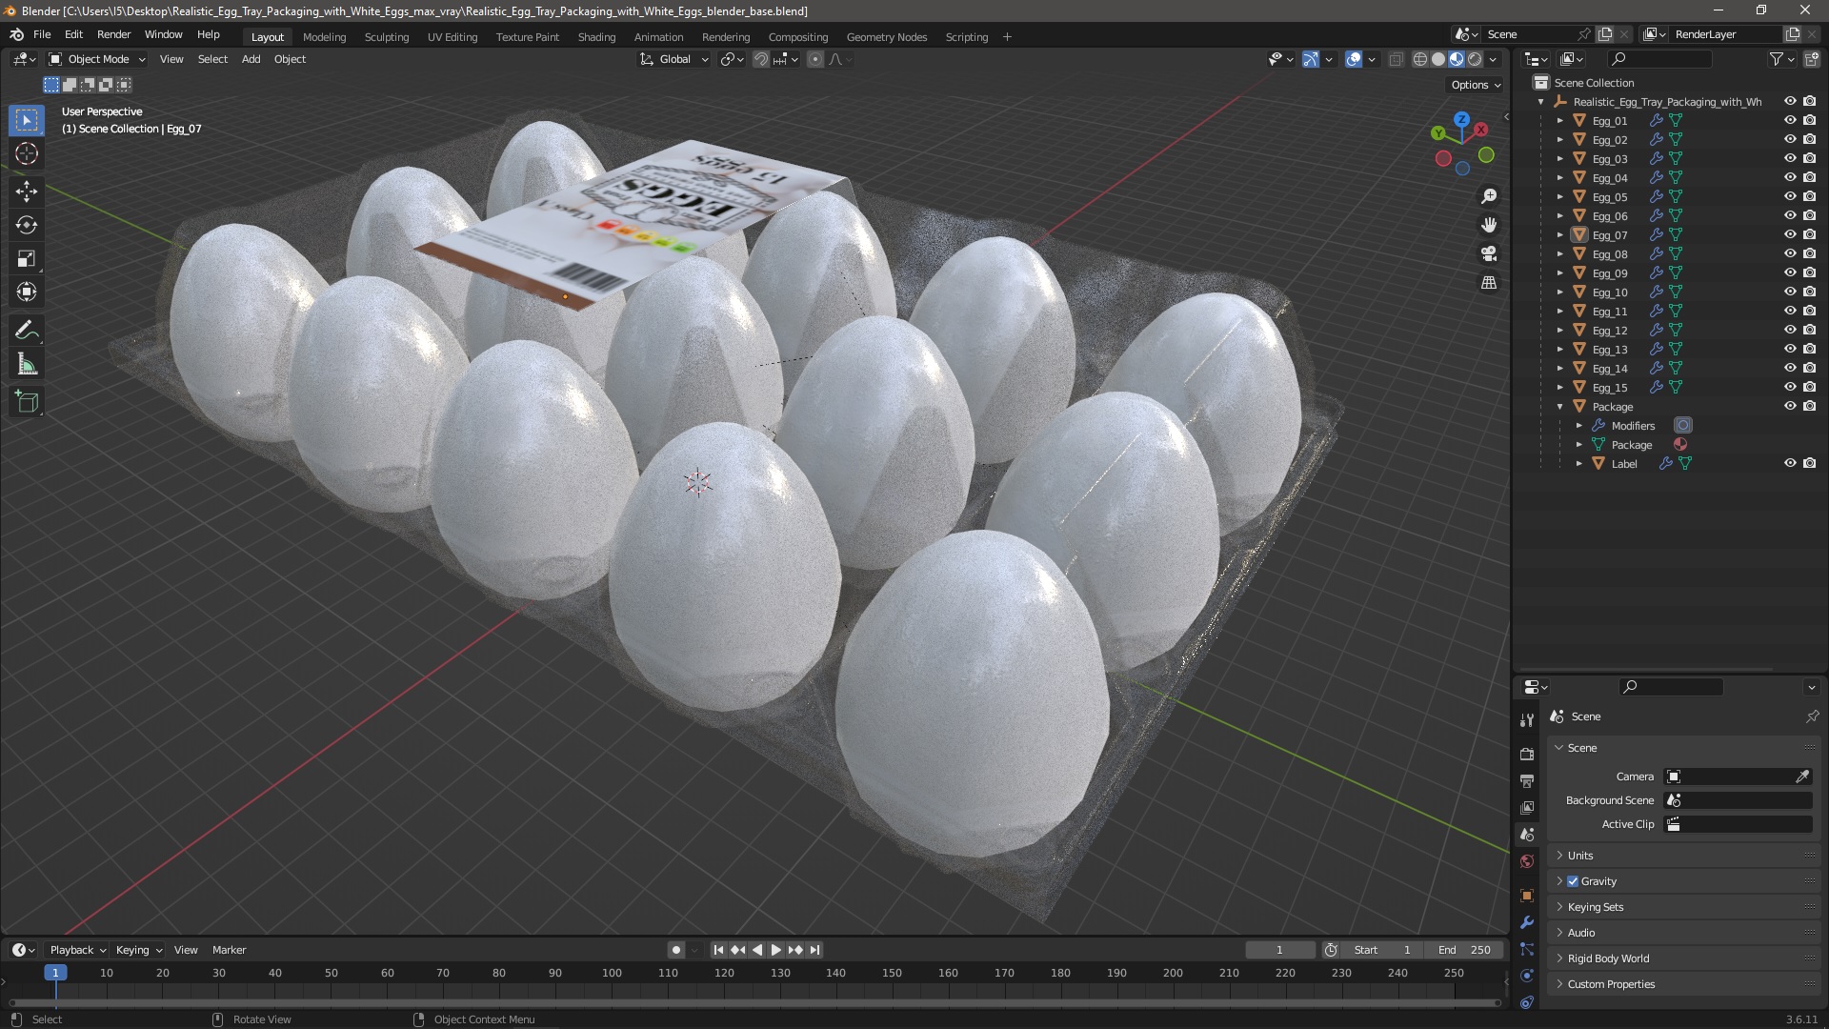Activate the Scale tool
Screen dimensions: 1829x1029
[27, 258]
